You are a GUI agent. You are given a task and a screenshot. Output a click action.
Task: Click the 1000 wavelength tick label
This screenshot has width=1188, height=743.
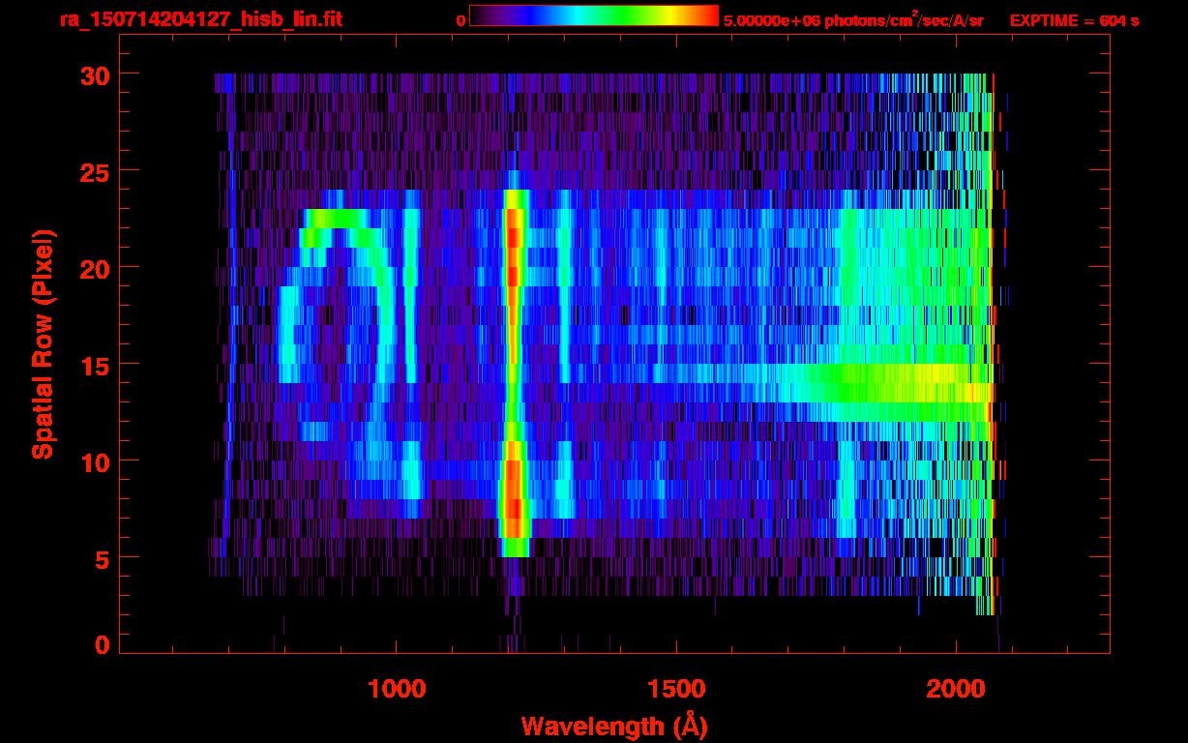coord(397,688)
